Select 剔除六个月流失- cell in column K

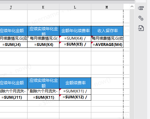point(43,92)
